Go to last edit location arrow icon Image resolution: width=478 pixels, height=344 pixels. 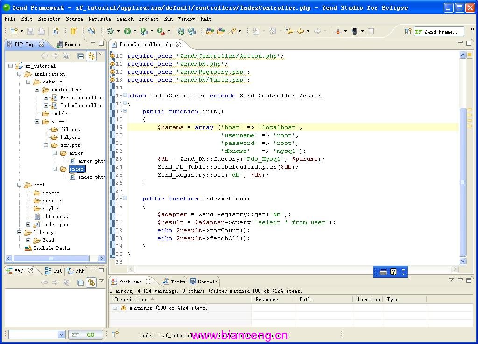[289, 31]
